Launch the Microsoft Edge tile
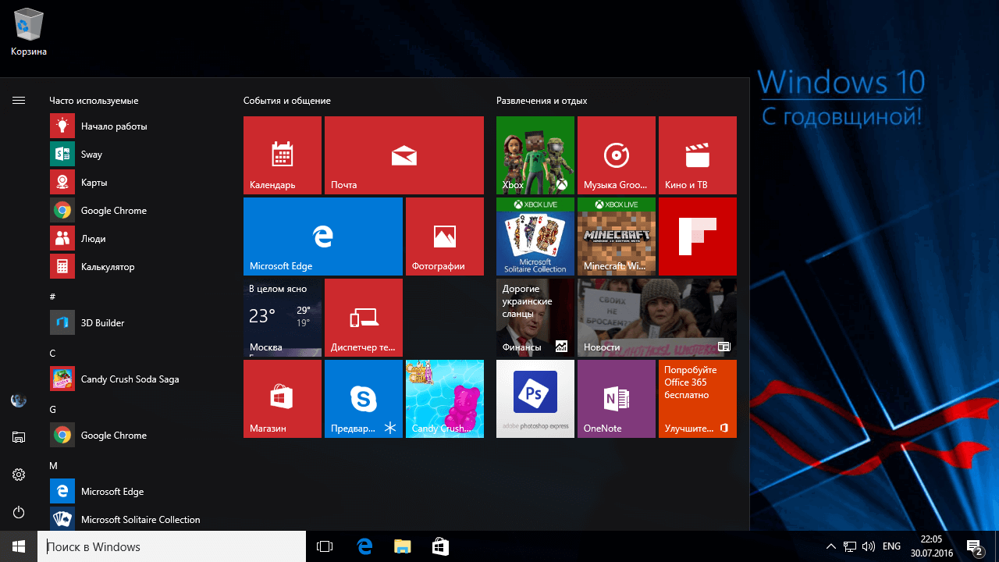The width and height of the screenshot is (999, 562). [322, 237]
